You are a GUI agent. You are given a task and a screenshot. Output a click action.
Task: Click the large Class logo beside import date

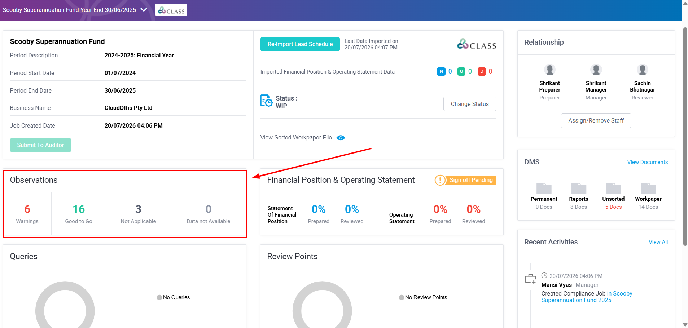point(477,44)
